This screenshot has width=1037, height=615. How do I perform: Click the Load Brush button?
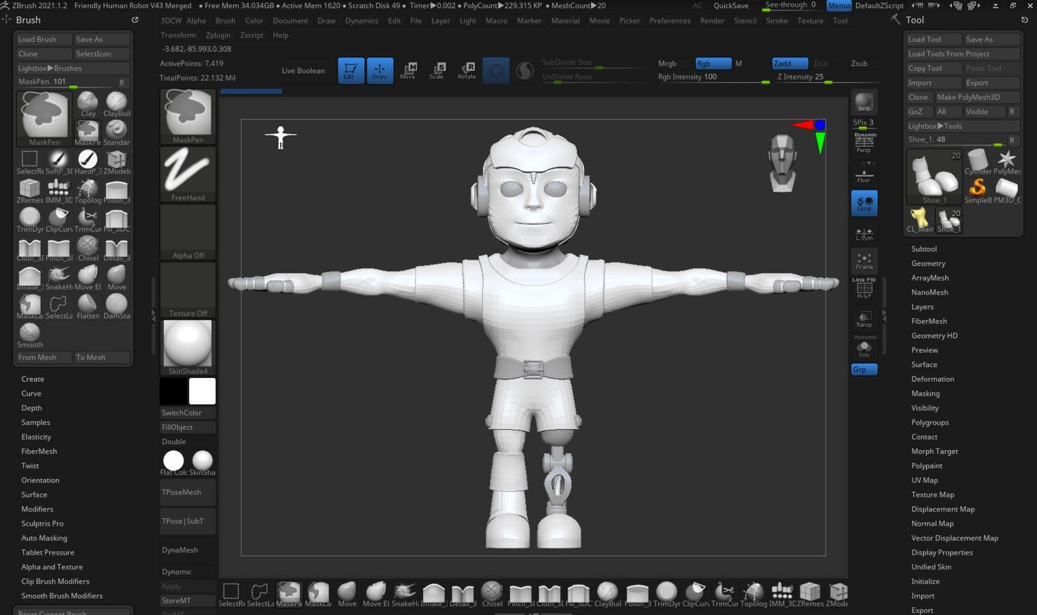tap(44, 39)
